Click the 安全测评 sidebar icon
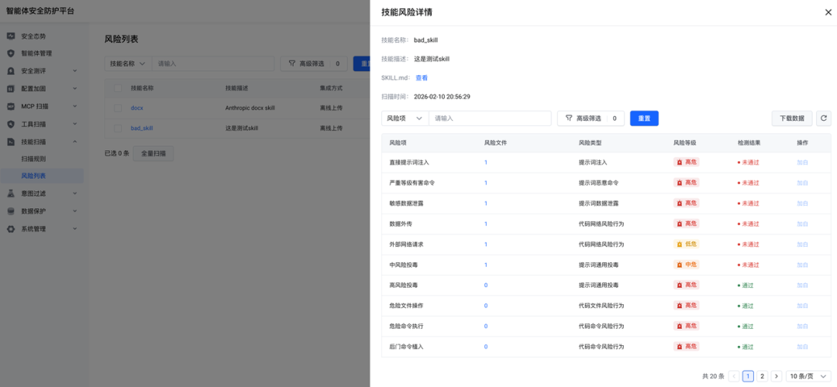The width and height of the screenshot is (837, 387). coord(11,71)
